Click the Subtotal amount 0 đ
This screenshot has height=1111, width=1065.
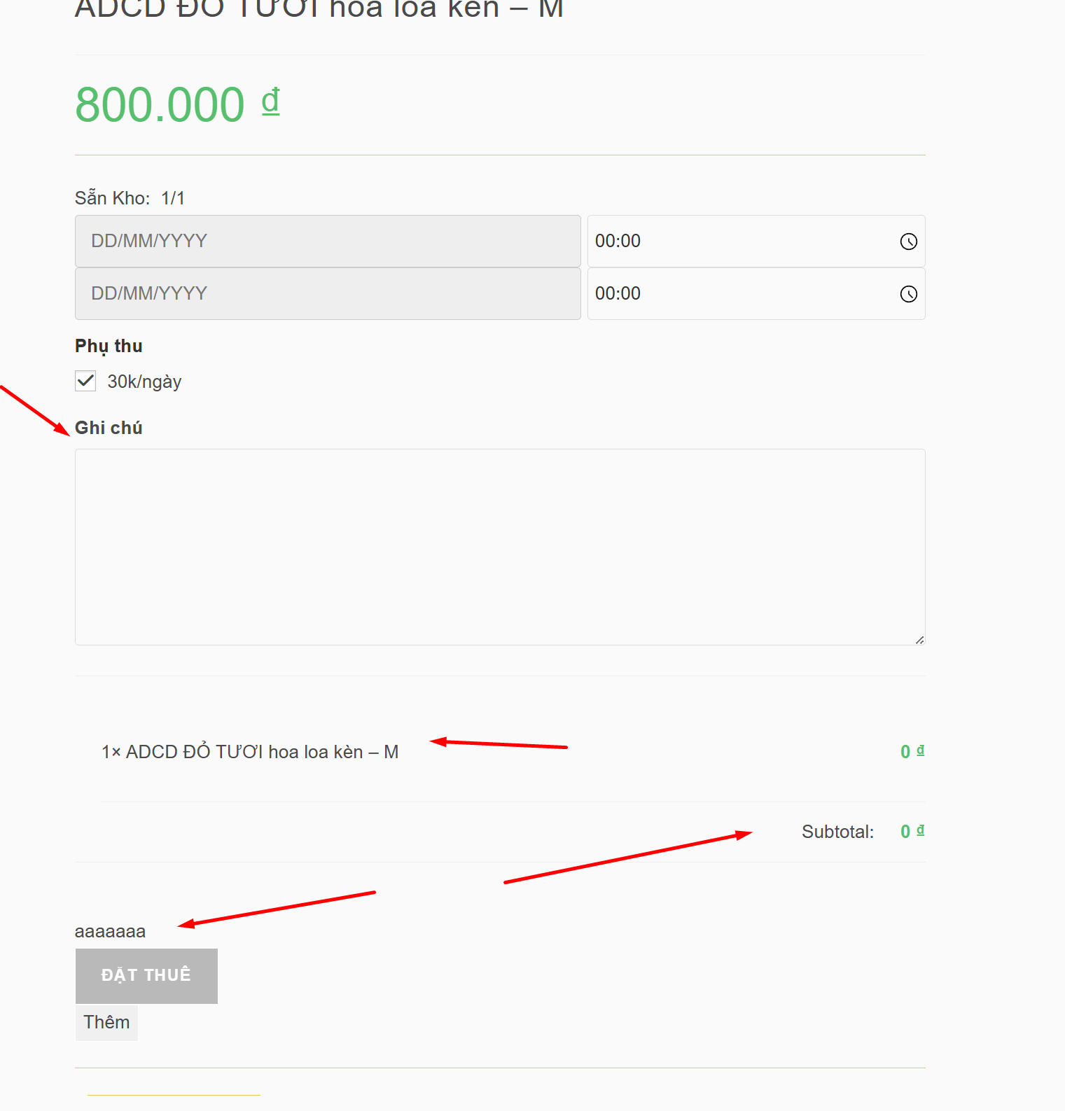[912, 832]
